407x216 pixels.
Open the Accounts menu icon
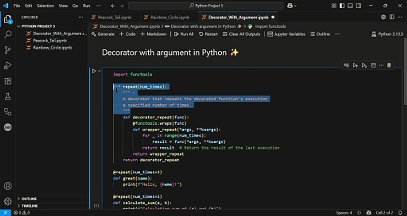(8, 186)
